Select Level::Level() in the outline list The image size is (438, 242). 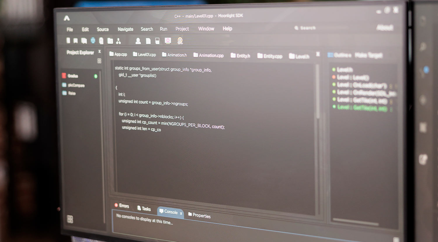coord(353,78)
